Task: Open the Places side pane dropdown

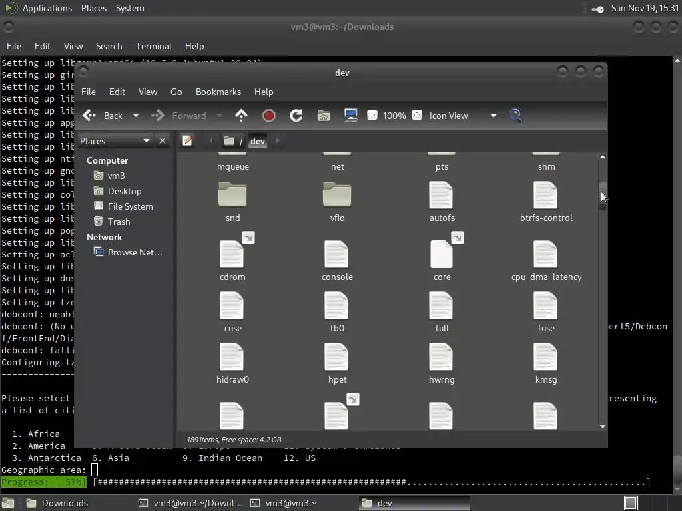Action: 115,141
